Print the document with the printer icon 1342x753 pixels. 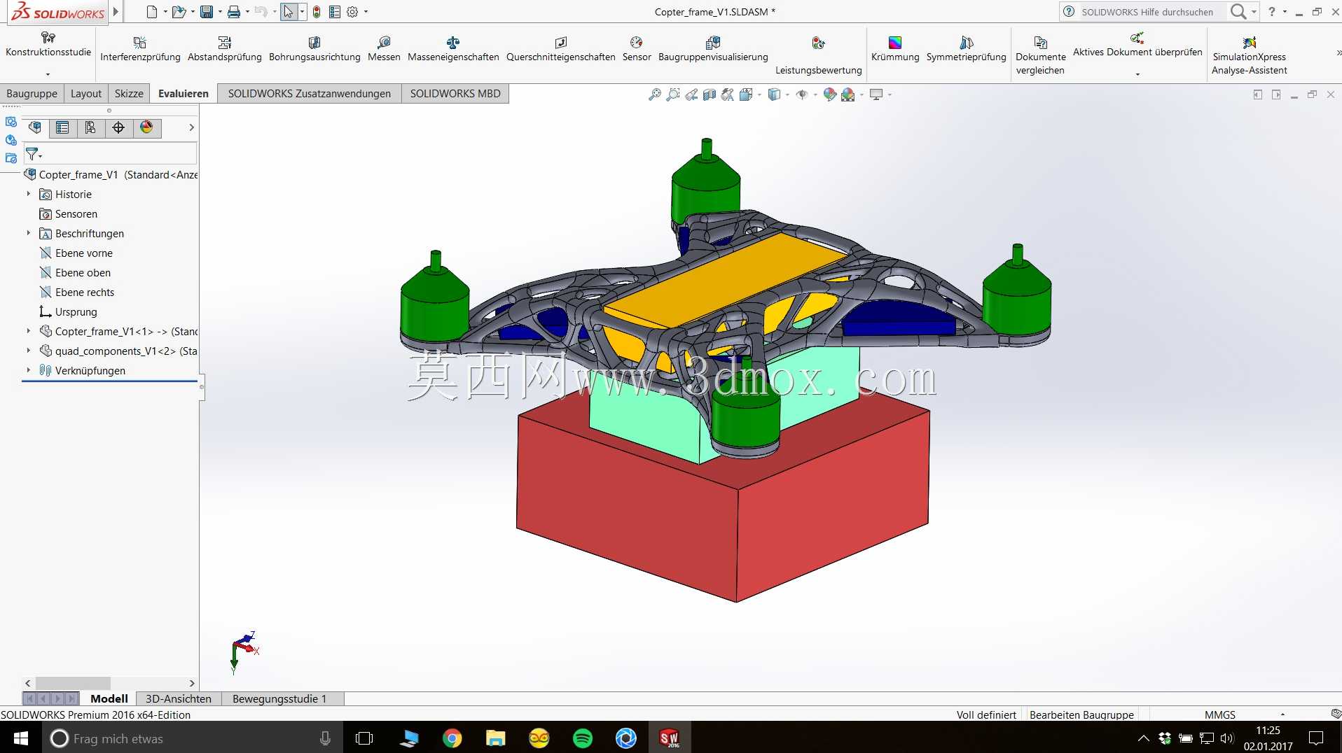[x=234, y=12]
